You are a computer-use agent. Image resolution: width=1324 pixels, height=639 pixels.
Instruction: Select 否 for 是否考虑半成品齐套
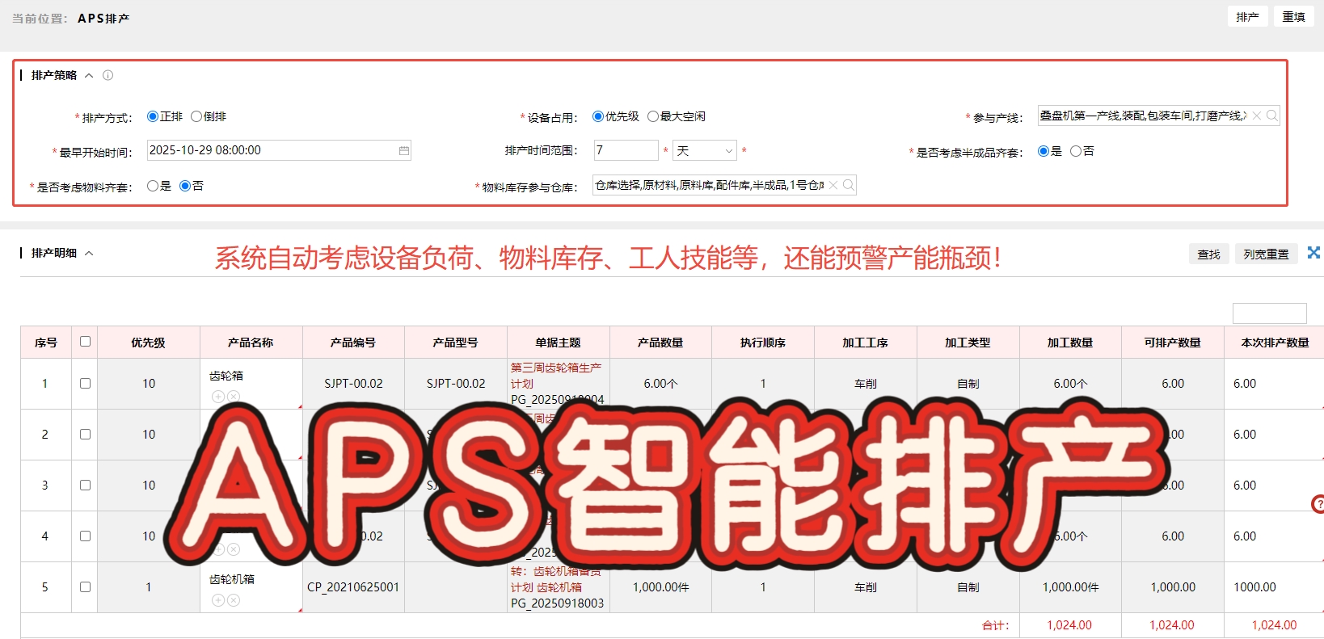1075,151
